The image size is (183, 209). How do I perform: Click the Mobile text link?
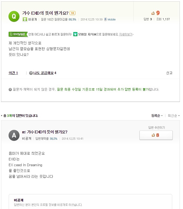(112, 19)
